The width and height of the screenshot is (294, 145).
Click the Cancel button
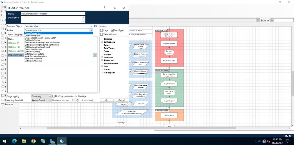(121, 100)
